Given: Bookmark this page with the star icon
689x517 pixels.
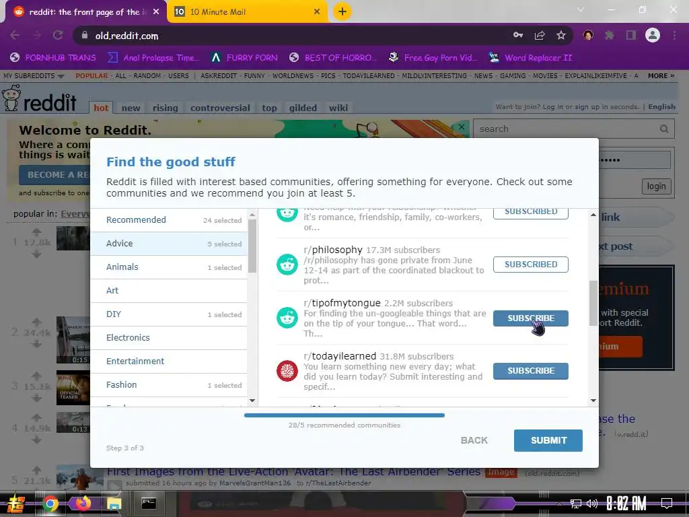Looking at the screenshot, I should tap(561, 36).
